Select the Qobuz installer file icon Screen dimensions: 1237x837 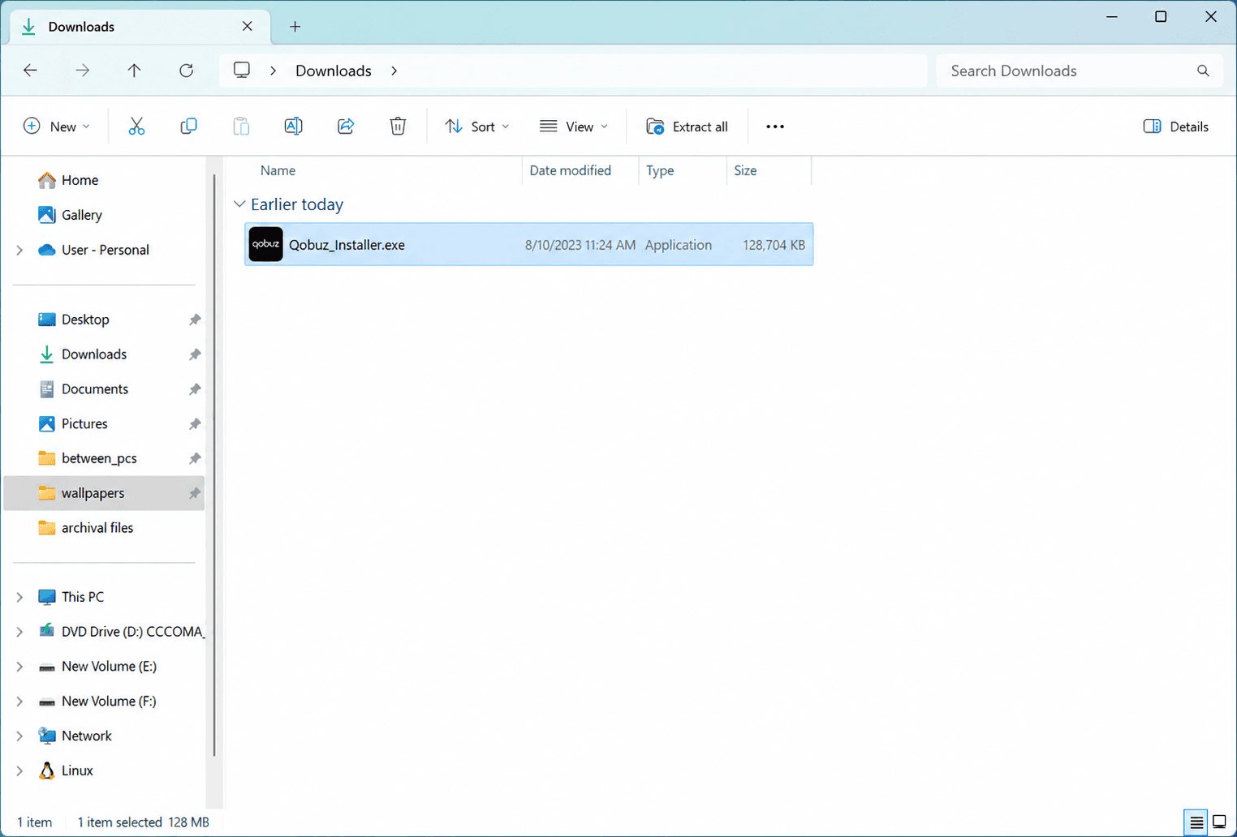265,244
